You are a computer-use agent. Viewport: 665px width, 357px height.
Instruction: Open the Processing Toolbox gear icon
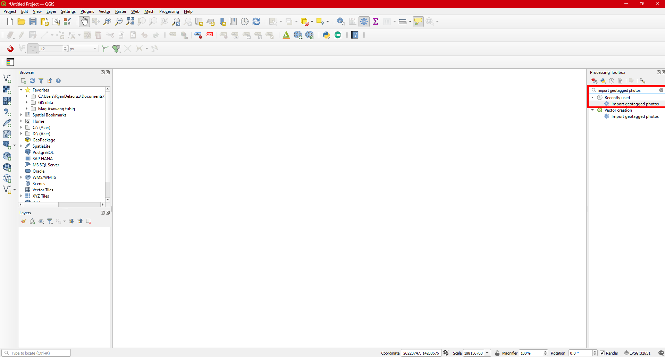pyautogui.click(x=364, y=21)
